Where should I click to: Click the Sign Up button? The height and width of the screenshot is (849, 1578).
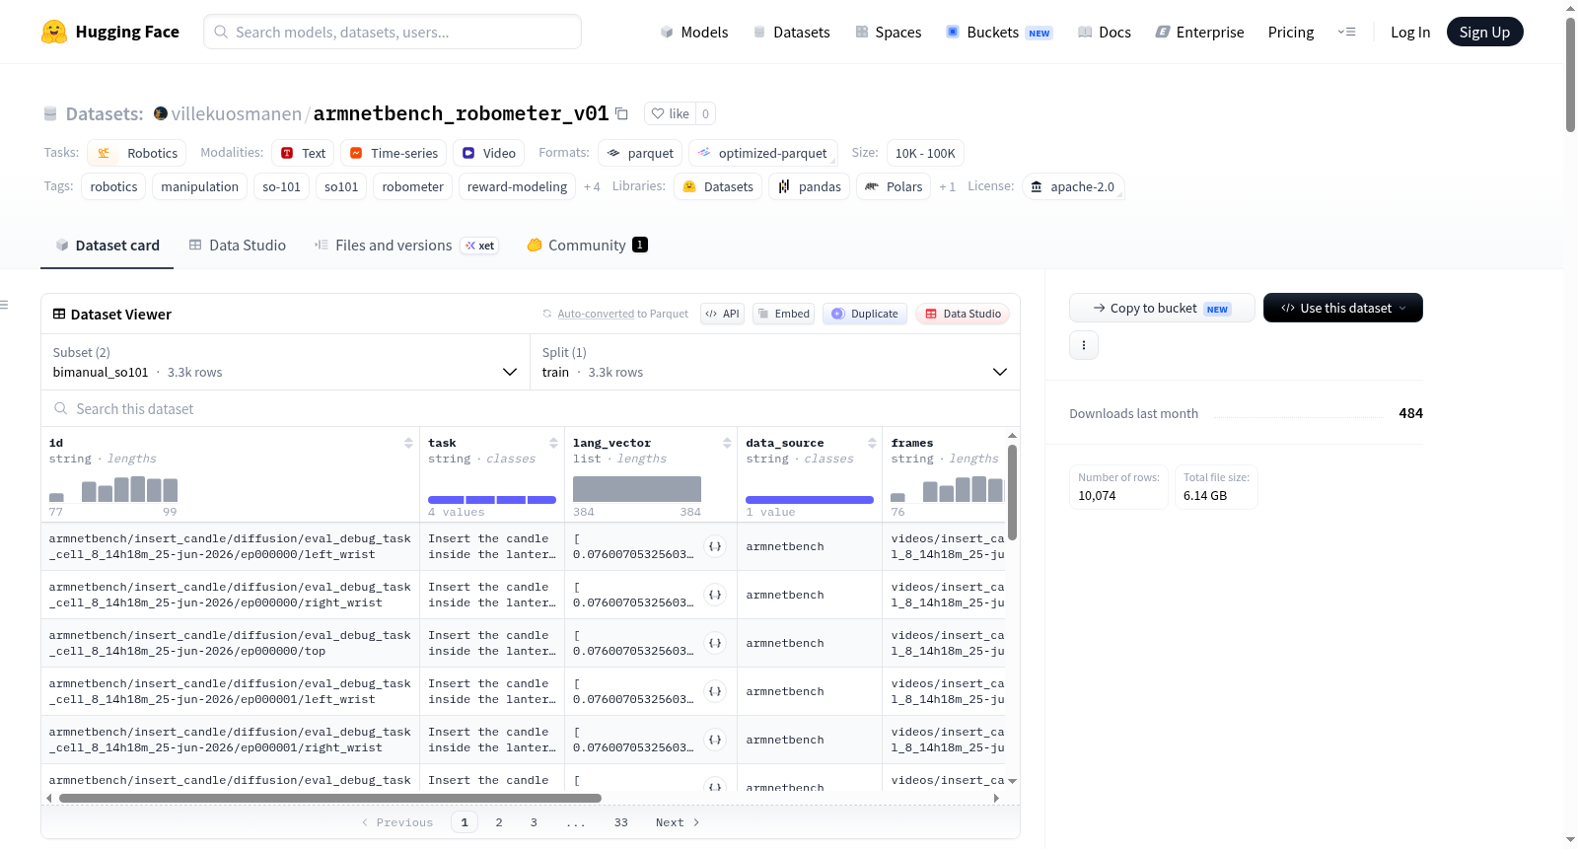click(x=1484, y=32)
